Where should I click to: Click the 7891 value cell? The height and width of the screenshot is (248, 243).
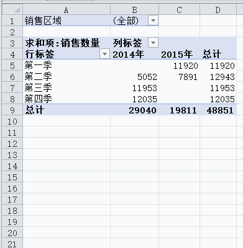tap(179, 76)
